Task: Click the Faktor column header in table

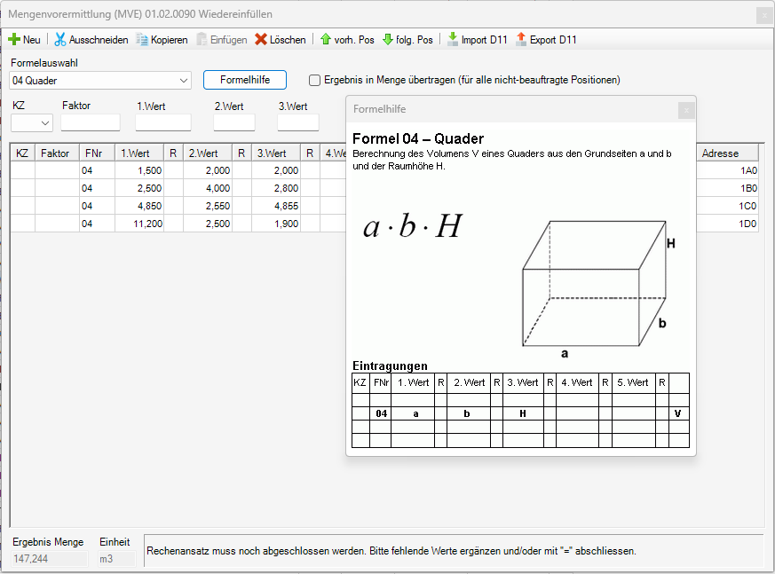Action: [57, 153]
